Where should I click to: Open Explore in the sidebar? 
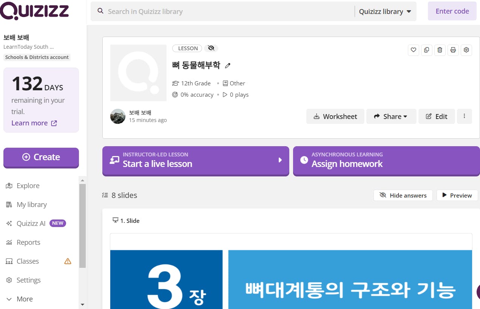(23, 185)
